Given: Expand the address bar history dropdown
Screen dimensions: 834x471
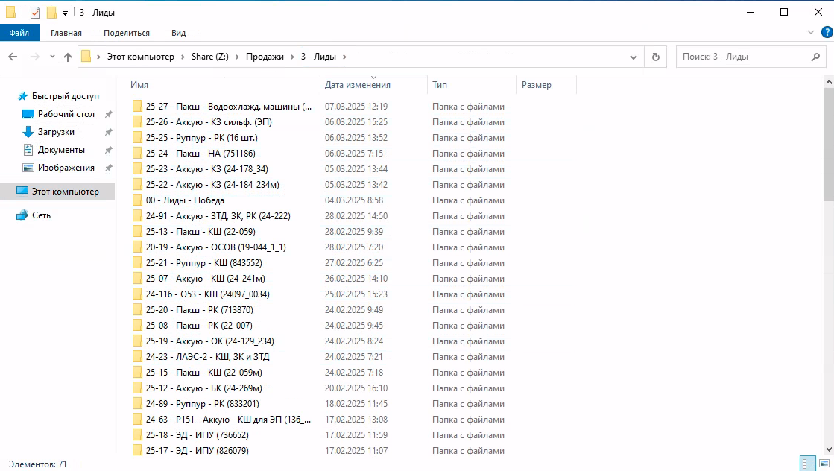Looking at the screenshot, I should click(x=634, y=57).
